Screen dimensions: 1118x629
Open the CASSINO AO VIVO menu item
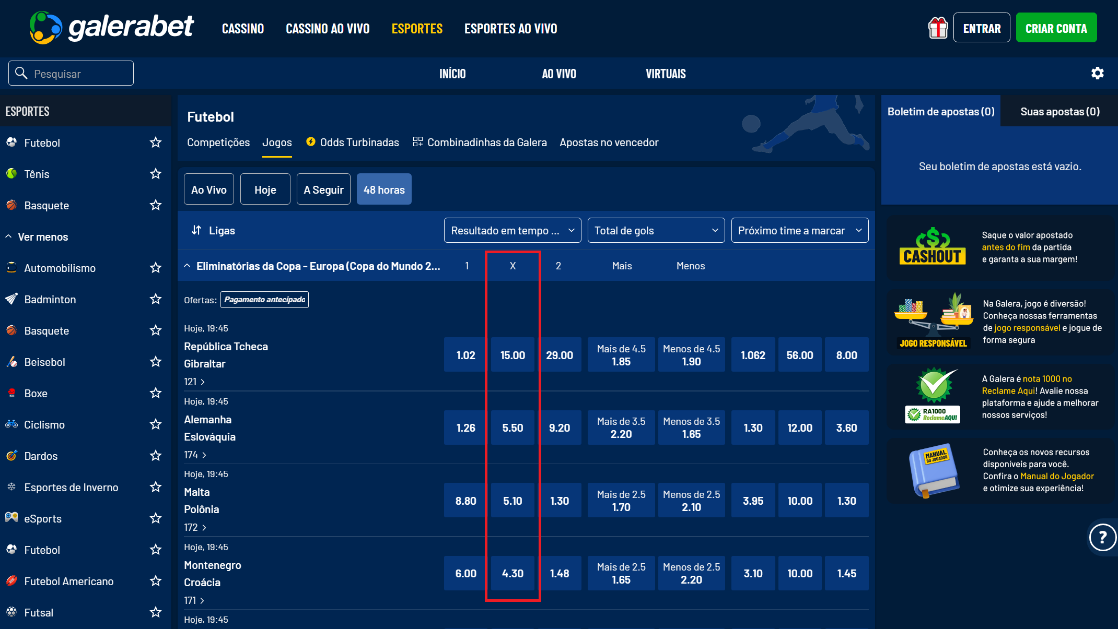[x=328, y=28]
